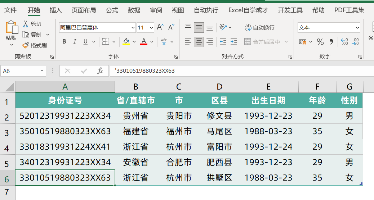This screenshot has width=374, height=200.
Task: Decrease font size with small A
Action: 171,27
